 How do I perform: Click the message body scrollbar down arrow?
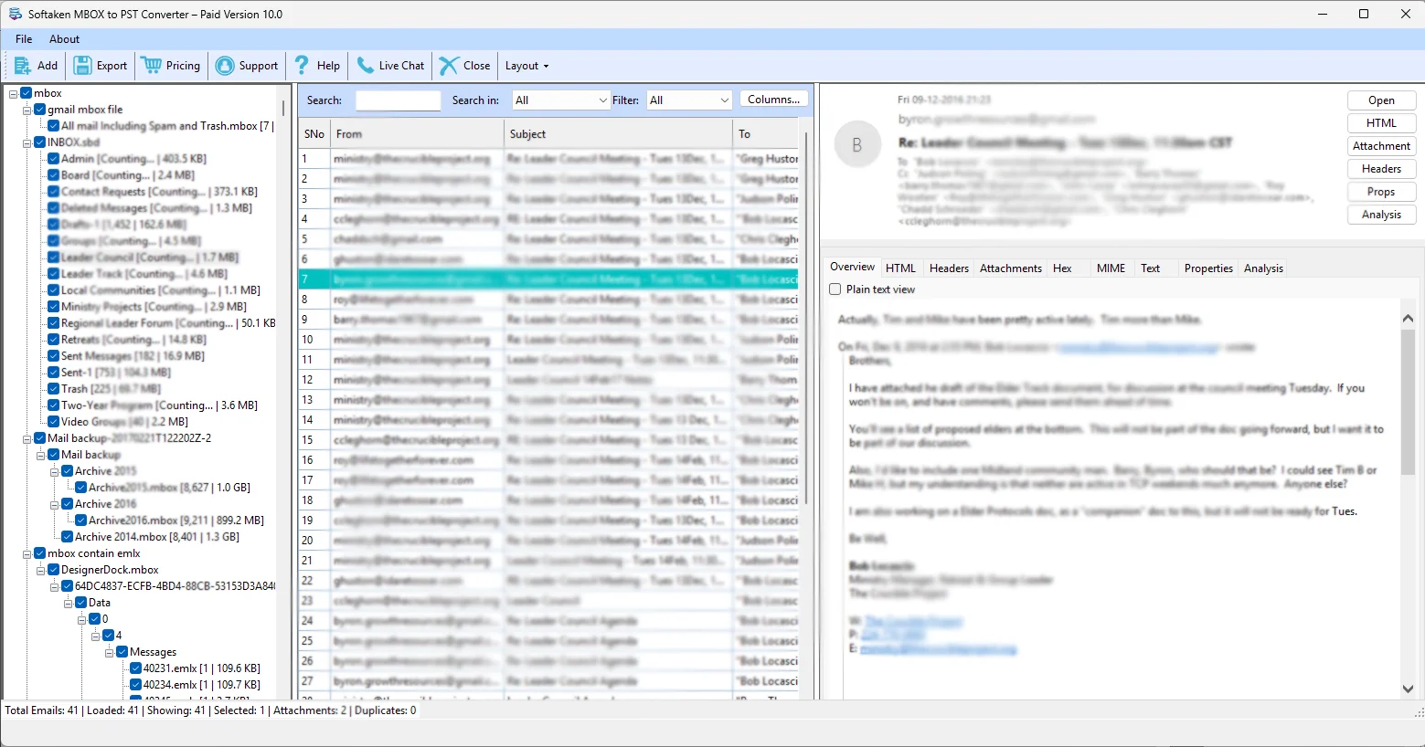pyautogui.click(x=1408, y=689)
